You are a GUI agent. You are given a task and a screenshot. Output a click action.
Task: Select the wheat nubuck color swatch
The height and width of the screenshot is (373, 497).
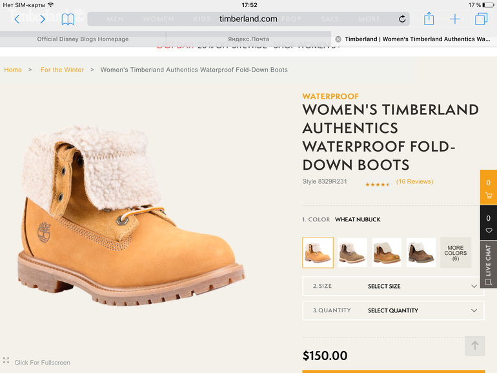pyautogui.click(x=318, y=252)
